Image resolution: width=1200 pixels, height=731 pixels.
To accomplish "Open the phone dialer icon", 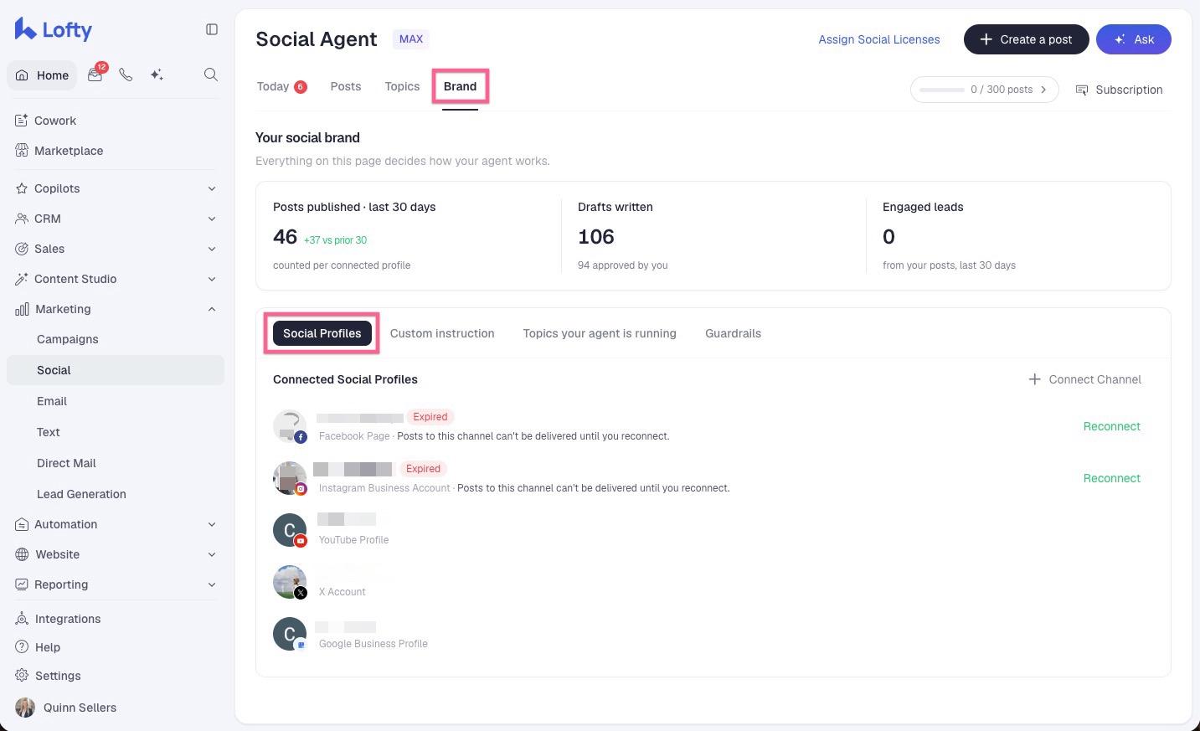I will [x=126, y=75].
